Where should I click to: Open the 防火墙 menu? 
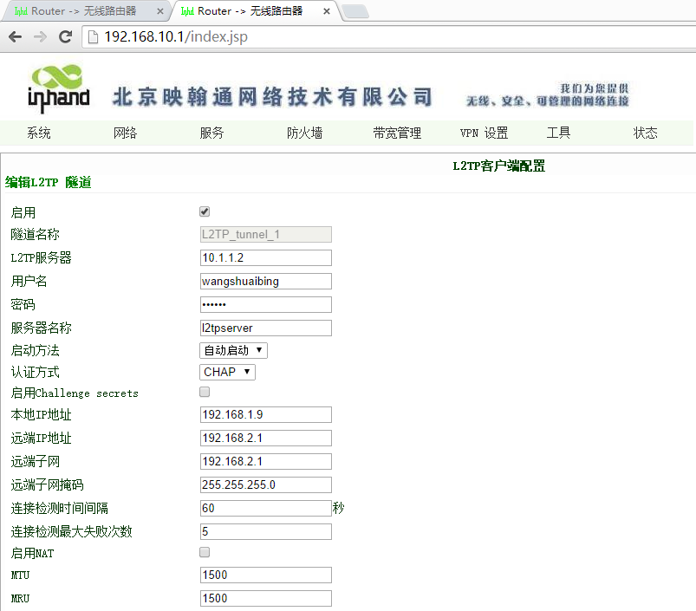[304, 133]
